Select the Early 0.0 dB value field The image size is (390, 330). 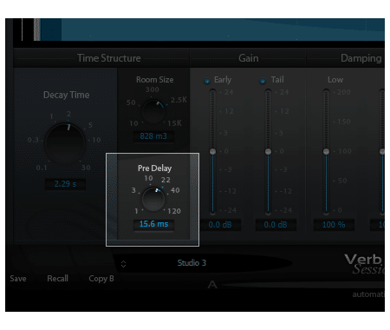point(220,225)
